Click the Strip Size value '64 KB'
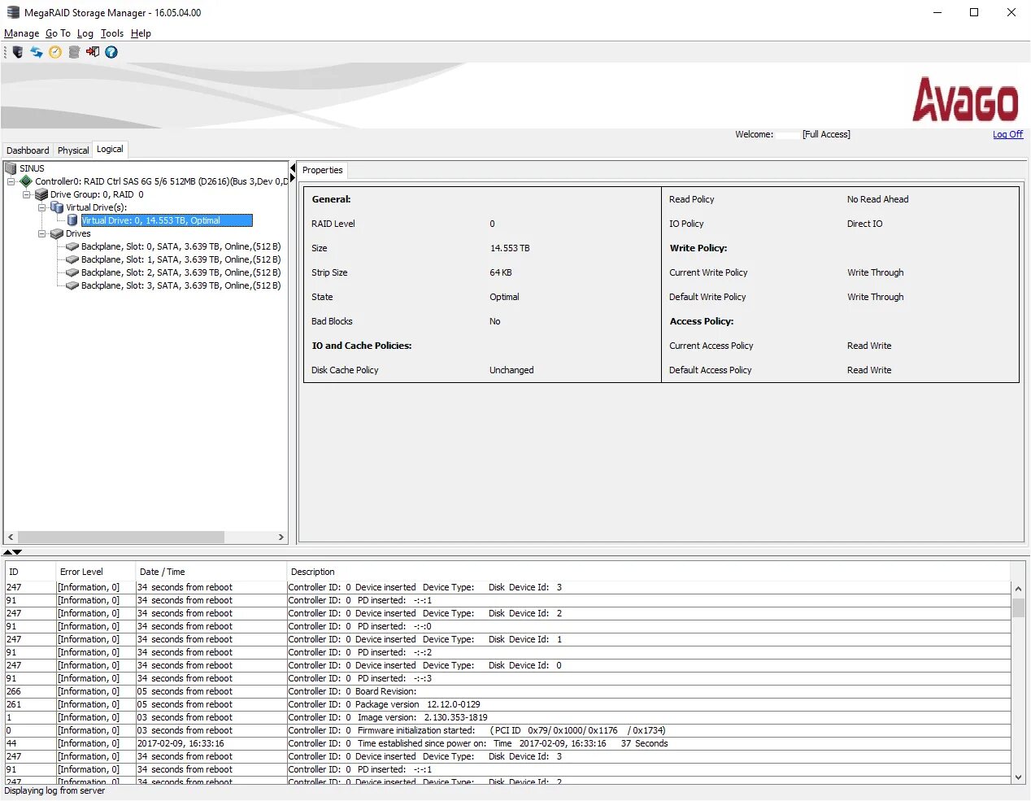The image size is (1031, 801). pyautogui.click(x=500, y=272)
